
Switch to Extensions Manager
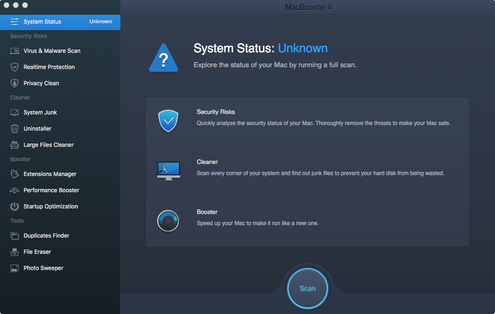[60, 174]
